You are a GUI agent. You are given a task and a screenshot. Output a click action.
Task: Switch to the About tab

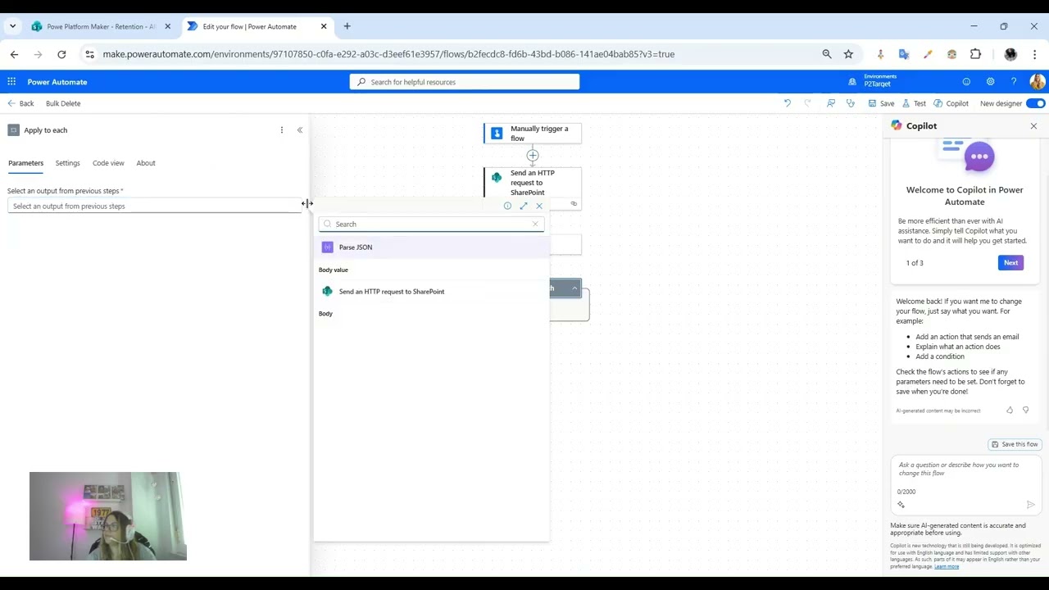coord(146,163)
